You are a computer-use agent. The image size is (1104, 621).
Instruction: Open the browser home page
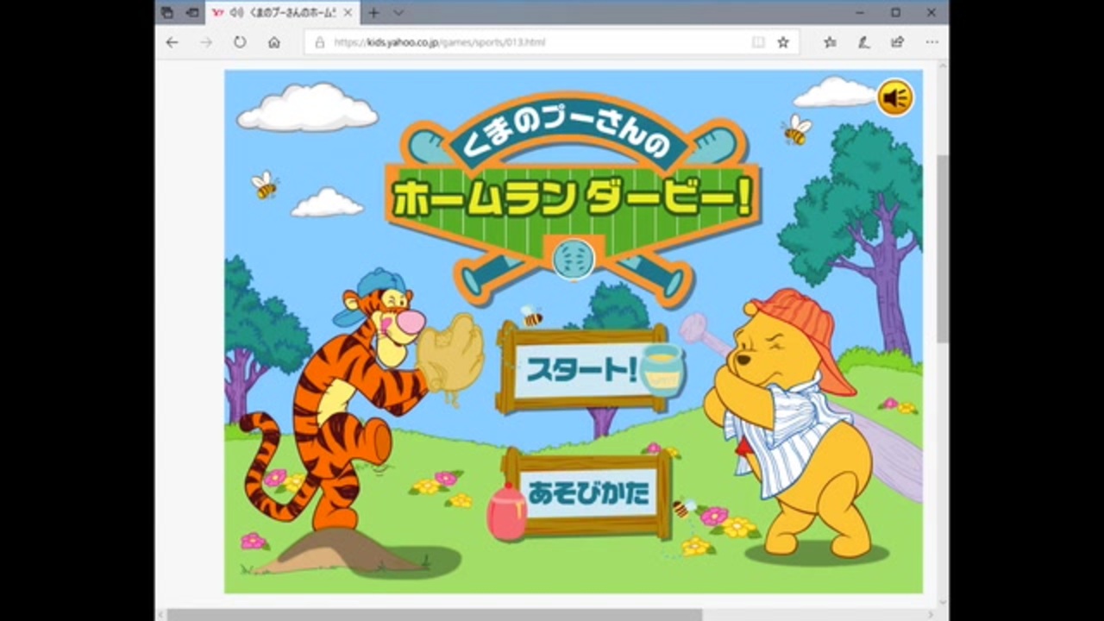(x=273, y=41)
